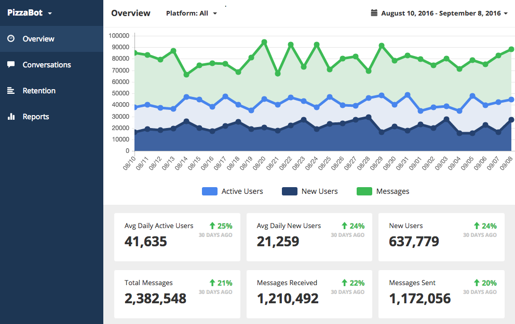Toggle the New Users series in legend

[x=310, y=191]
